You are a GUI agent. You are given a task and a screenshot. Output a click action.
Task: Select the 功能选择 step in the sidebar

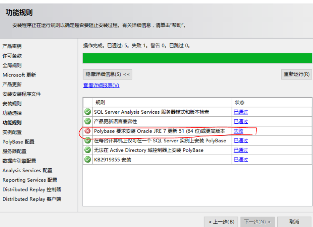(13, 113)
